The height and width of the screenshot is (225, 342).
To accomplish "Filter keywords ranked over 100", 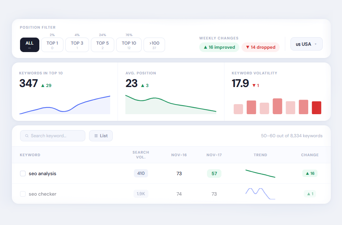I will click(154, 45).
